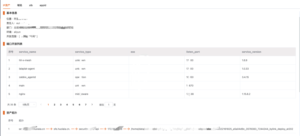
Task: Jump to page 7 of port list
Action: click(x=86, y=105)
